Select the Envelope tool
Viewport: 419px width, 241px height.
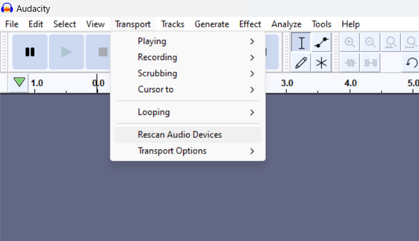pos(321,43)
